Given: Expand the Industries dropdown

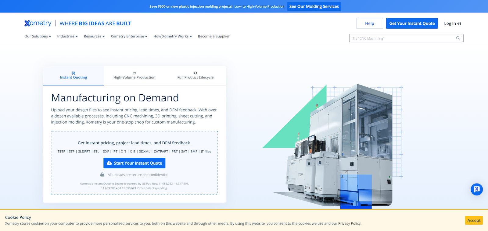Looking at the screenshot, I should tap(67, 36).
